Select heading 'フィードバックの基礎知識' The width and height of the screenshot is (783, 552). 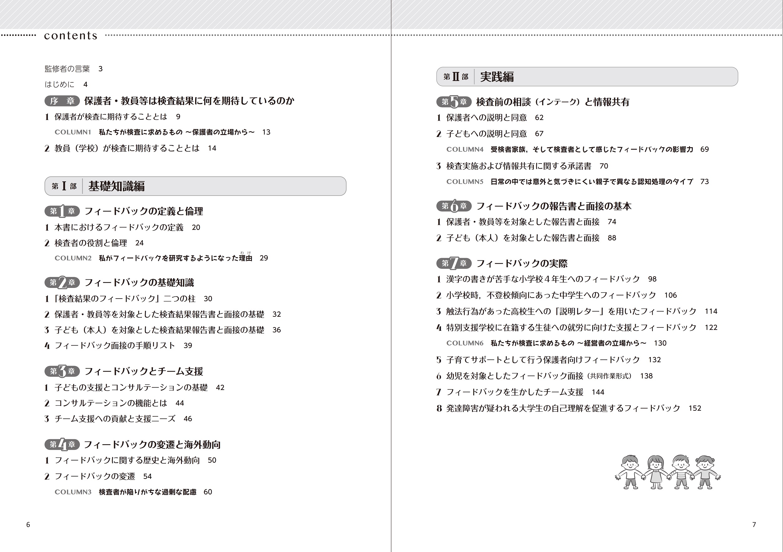139,283
